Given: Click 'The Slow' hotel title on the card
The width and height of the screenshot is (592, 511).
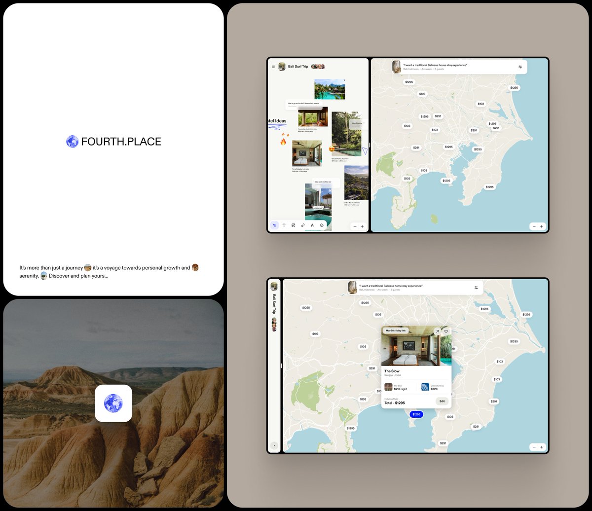Looking at the screenshot, I should [392, 371].
